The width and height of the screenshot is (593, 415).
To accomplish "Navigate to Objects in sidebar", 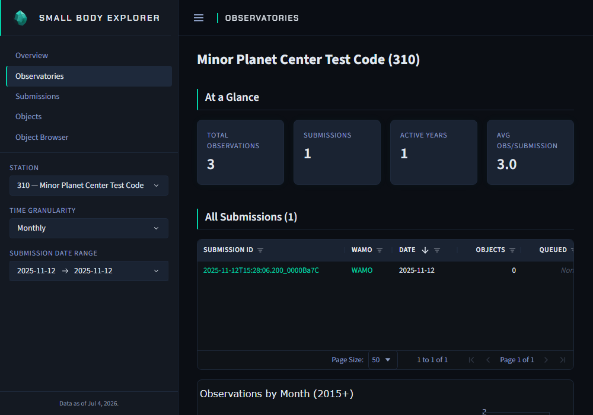I will click(28, 116).
